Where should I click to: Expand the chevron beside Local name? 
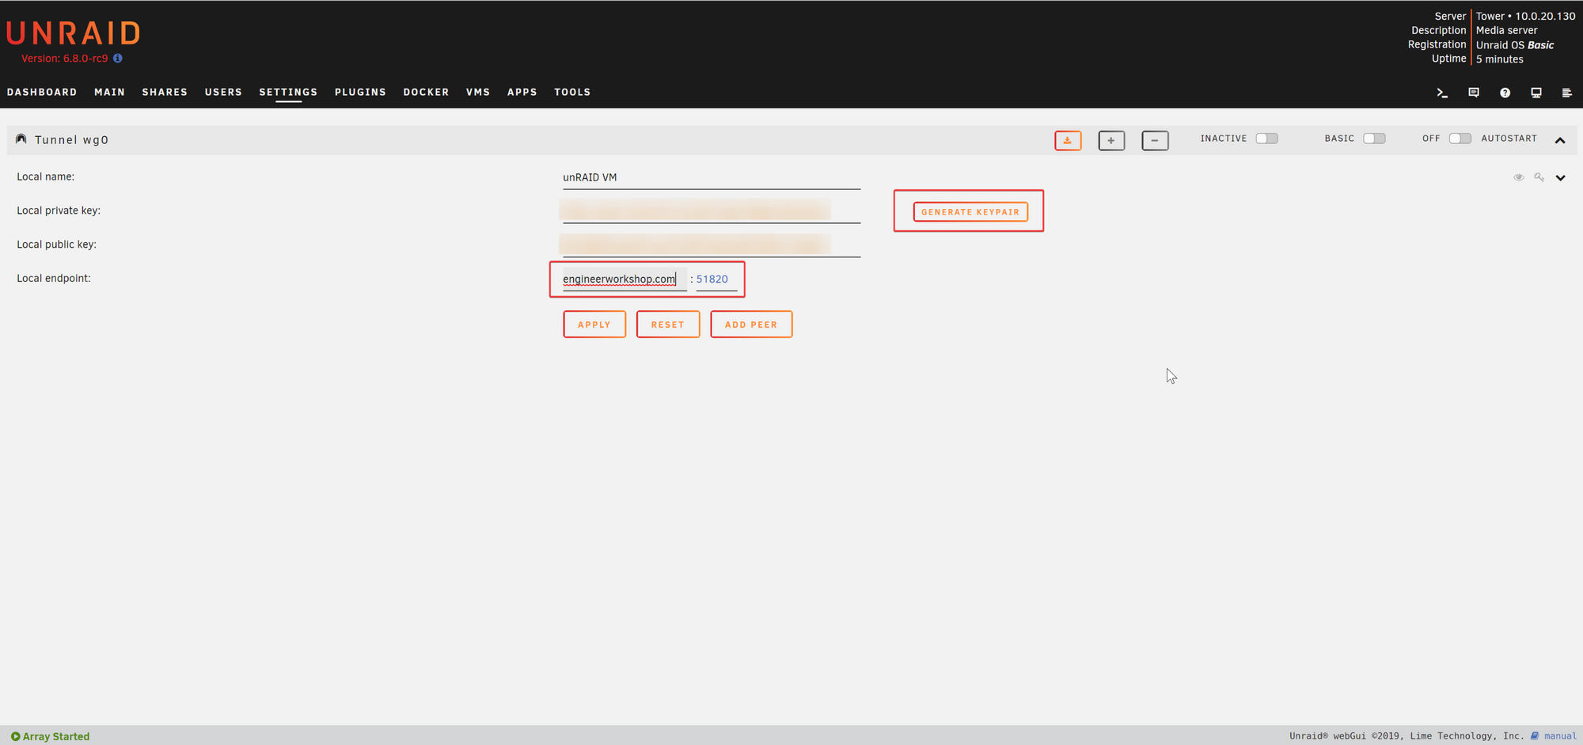pos(1560,177)
